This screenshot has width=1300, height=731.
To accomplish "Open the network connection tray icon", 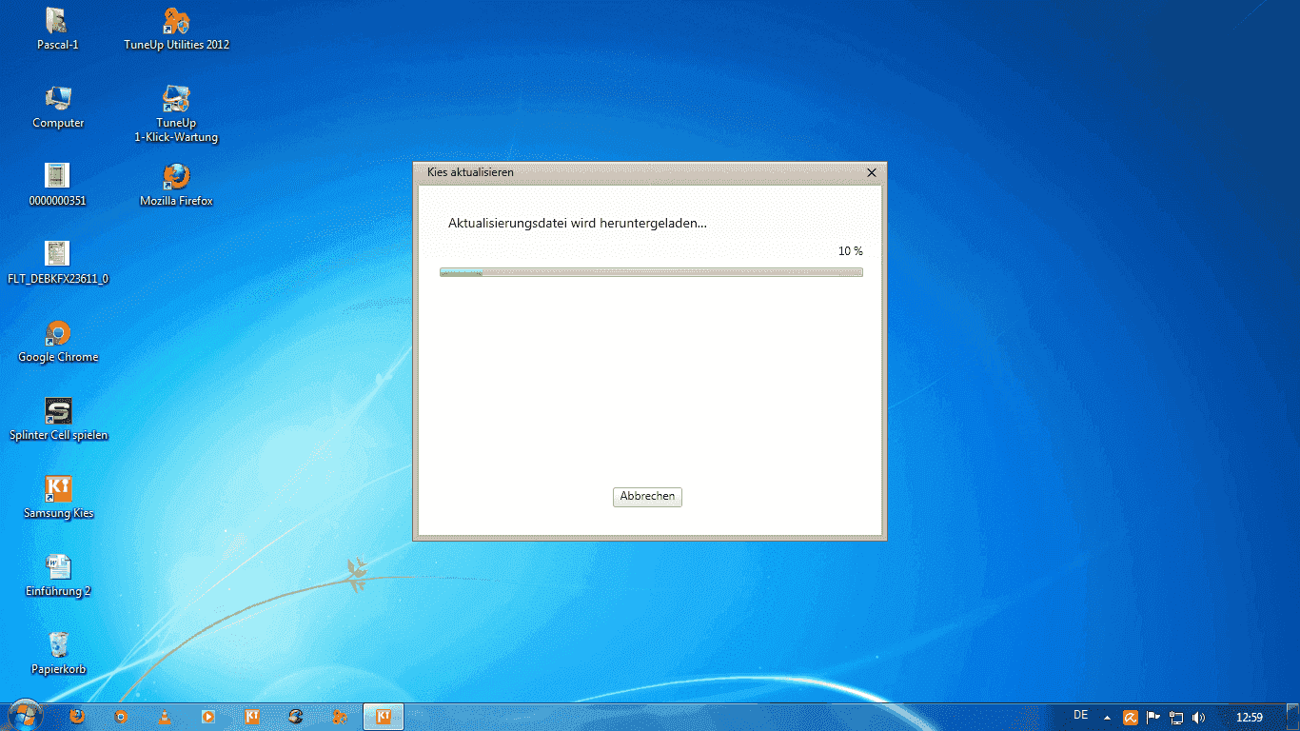I will click(x=1176, y=718).
